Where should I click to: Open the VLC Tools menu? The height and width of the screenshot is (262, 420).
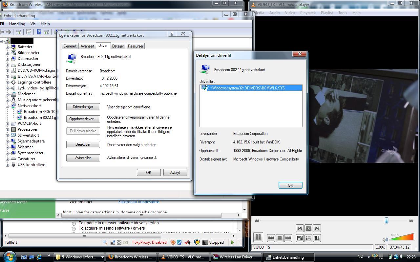(343, 13)
